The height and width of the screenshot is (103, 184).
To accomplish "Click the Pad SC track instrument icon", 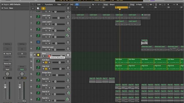I will click(38, 86).
